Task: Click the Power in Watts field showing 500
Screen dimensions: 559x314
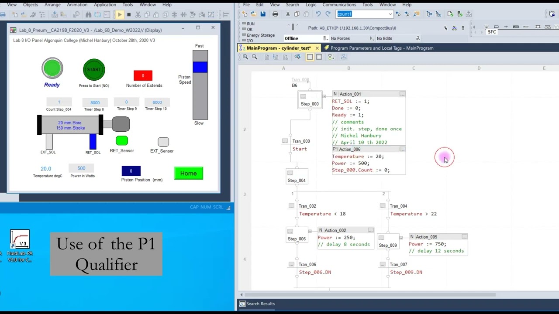Action: point(81,168)
